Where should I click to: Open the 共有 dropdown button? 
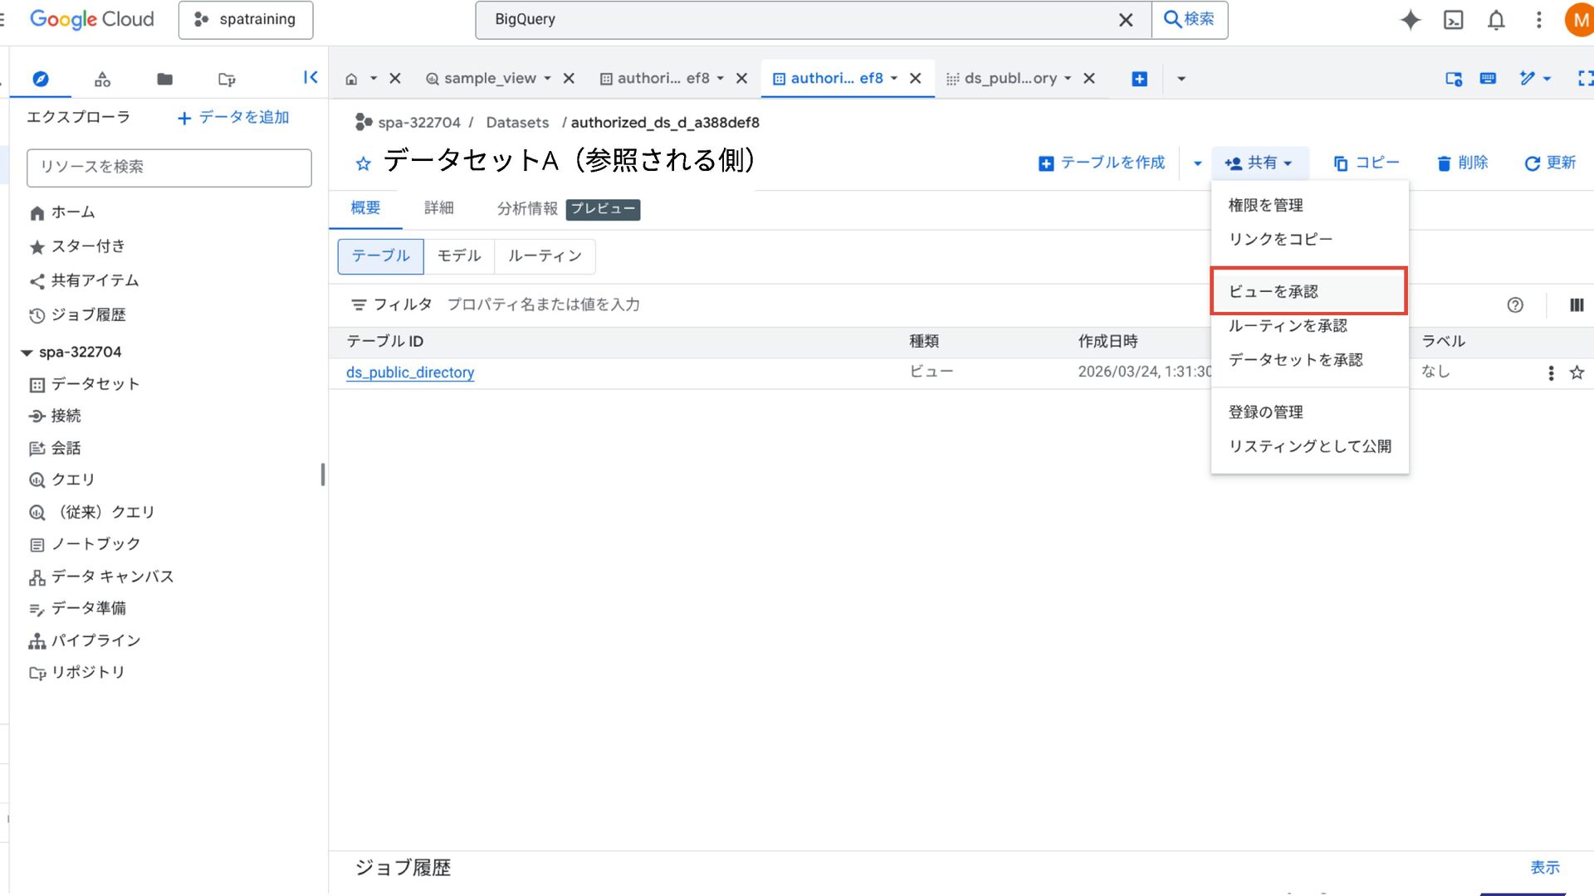1259,163
